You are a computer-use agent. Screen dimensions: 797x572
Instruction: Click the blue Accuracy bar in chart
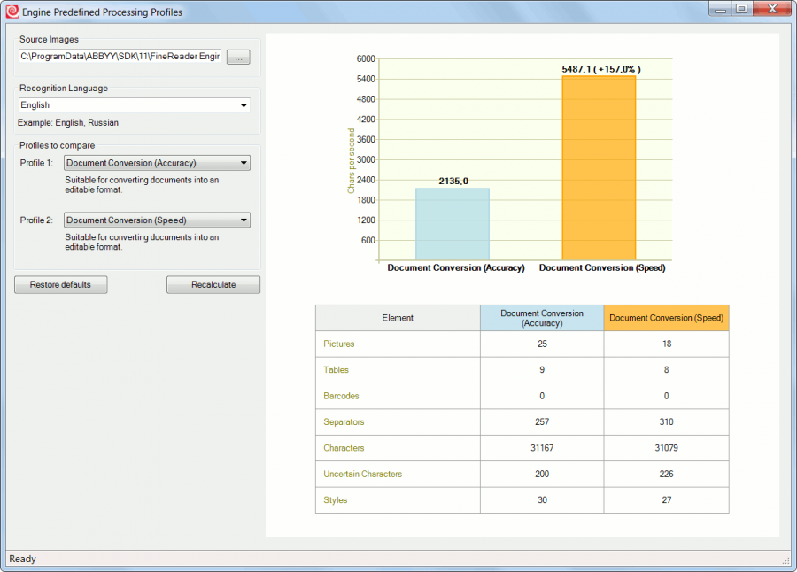pyautogui.click(x=453, y=224)
